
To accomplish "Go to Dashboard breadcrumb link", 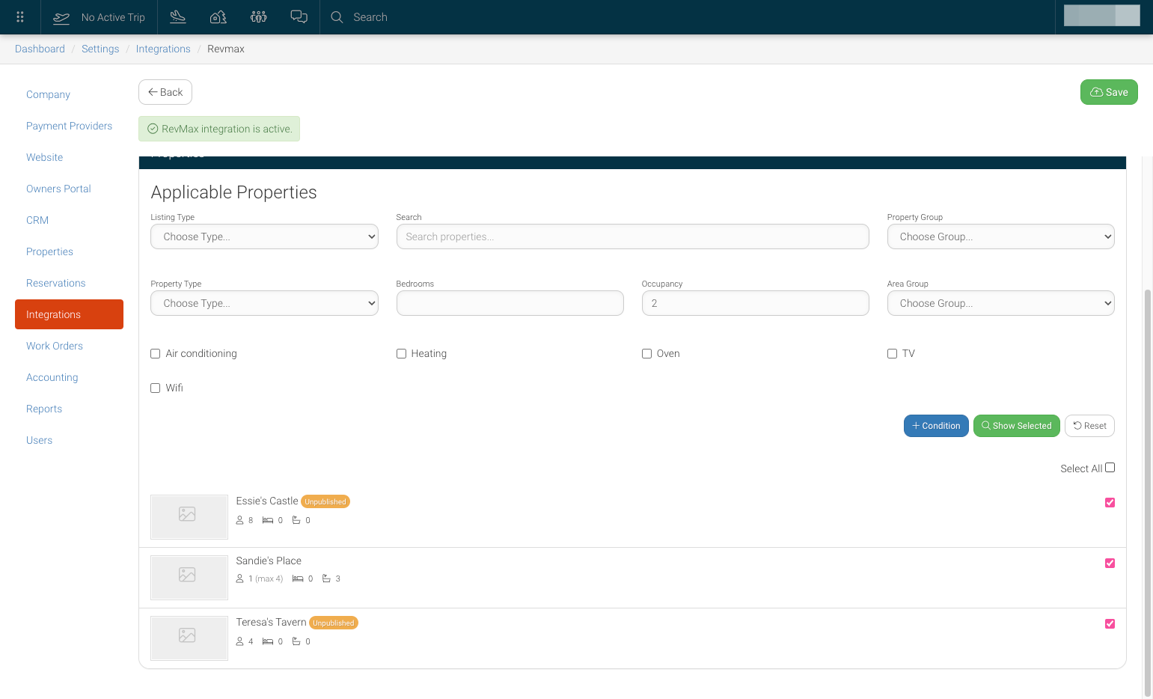I will click(x=40, y=49).
